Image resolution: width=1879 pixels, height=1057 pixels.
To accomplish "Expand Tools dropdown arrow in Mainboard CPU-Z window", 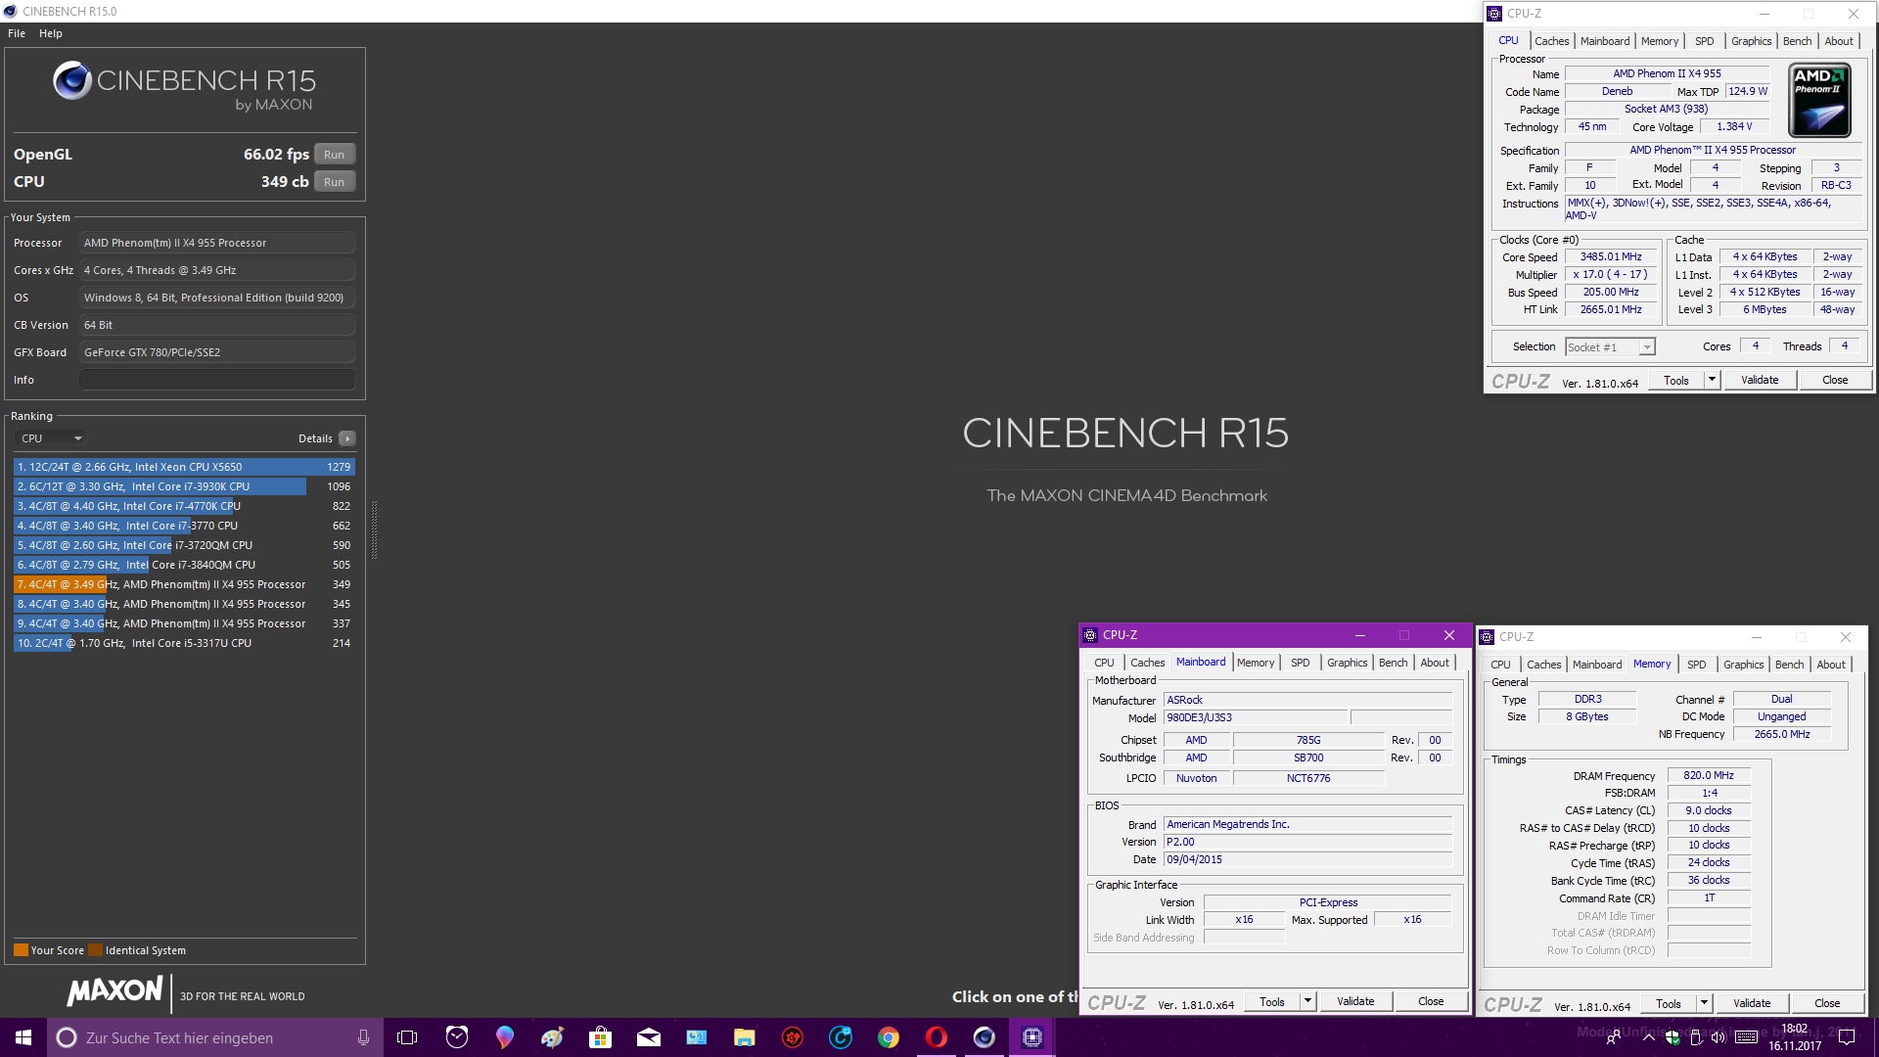I will click(1307, 1001).
